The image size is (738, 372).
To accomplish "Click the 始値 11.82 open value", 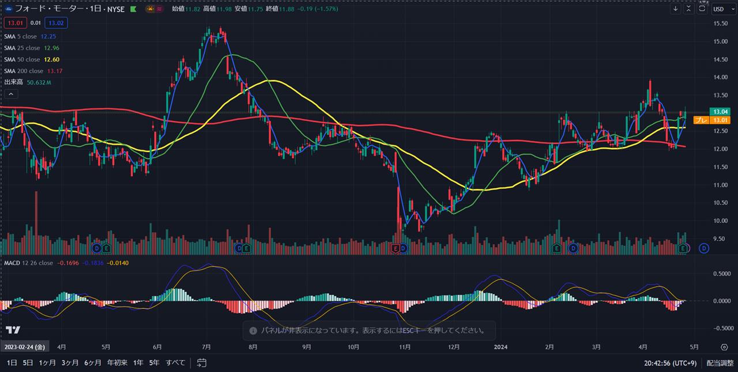I will point(186,9).
